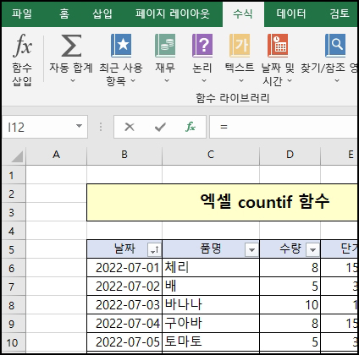Viewport: 359px width, 355px height.
Task: Select the 수식 tab
Action: tap(243, 14)
